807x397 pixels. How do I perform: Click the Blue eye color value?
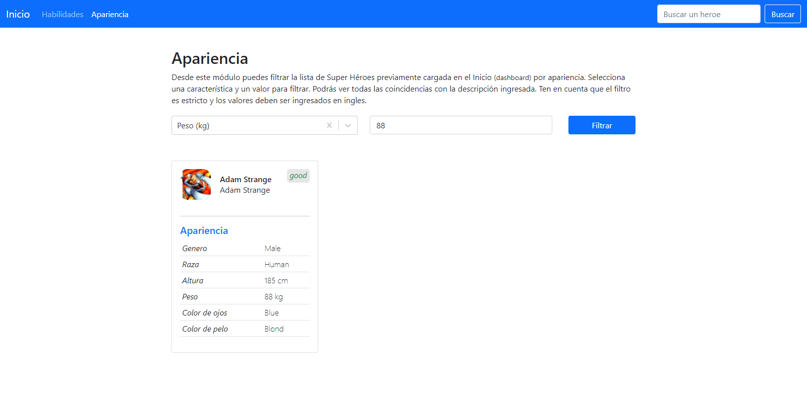[271, 313]
